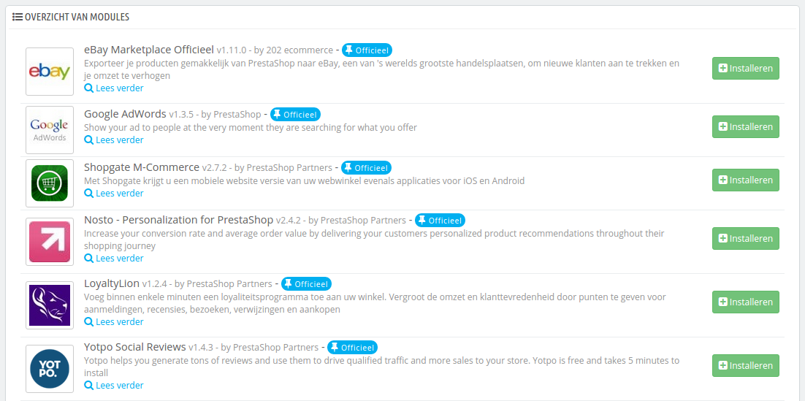Install the Nosto Personalization module
Image resolution: width=805 pixels, height=401 pixels.
745,239
